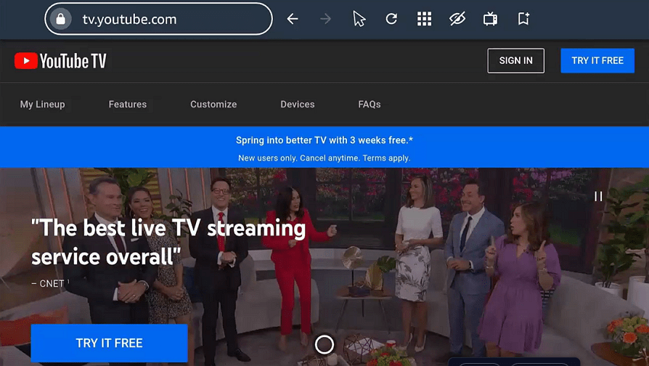Click the hero TRY IT FREE button
Image resolution: width=649 pixels, height=366 pixels.
(x=110, y=343)
